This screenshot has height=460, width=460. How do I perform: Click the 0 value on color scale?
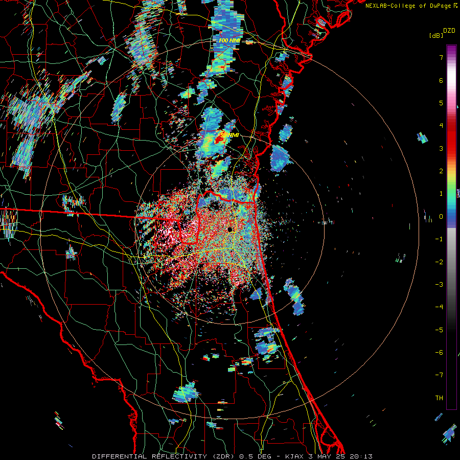click(x=441, y=217)
